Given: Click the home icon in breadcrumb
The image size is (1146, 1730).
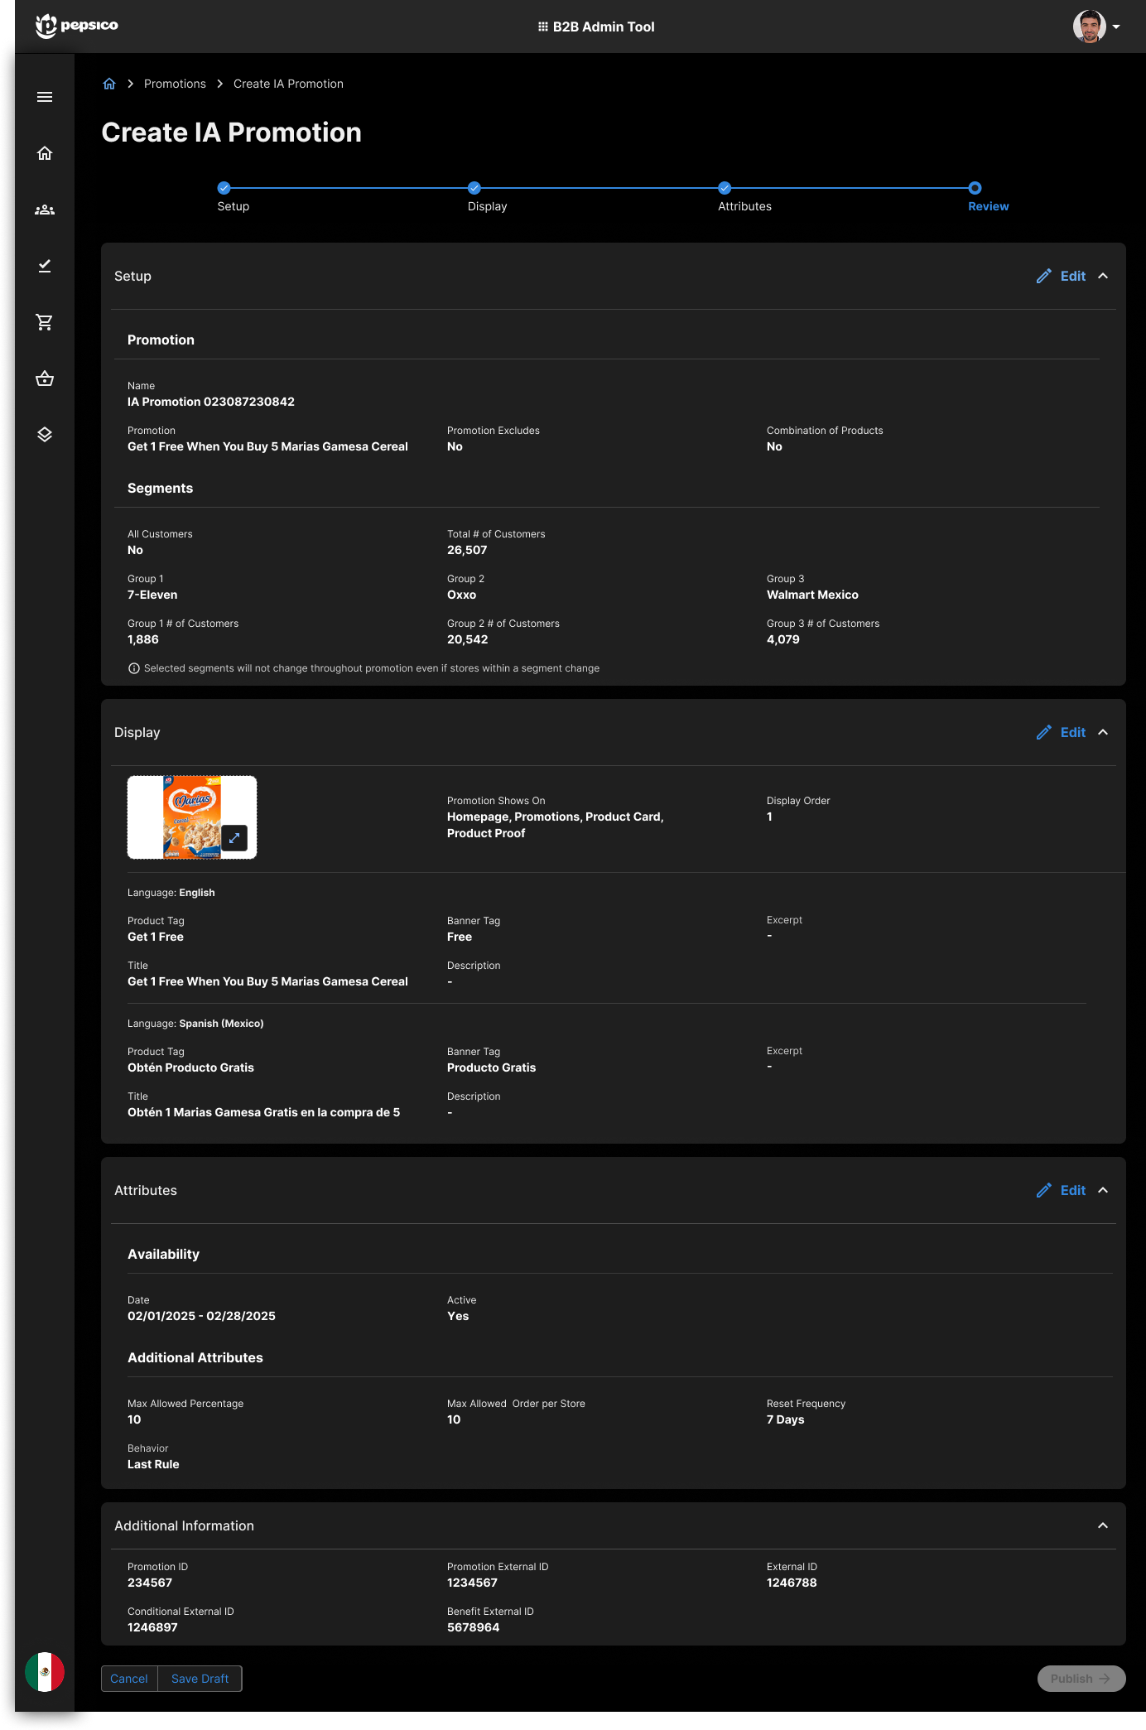Looking at the screenshot, I should click(109, 84).
